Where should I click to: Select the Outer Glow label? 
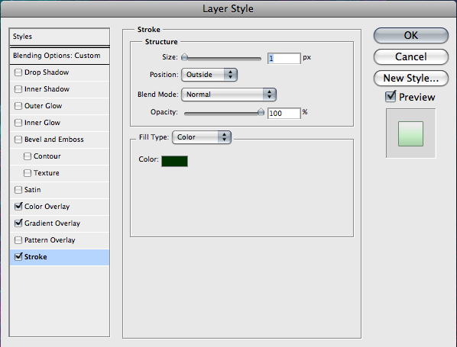(43, 106)
